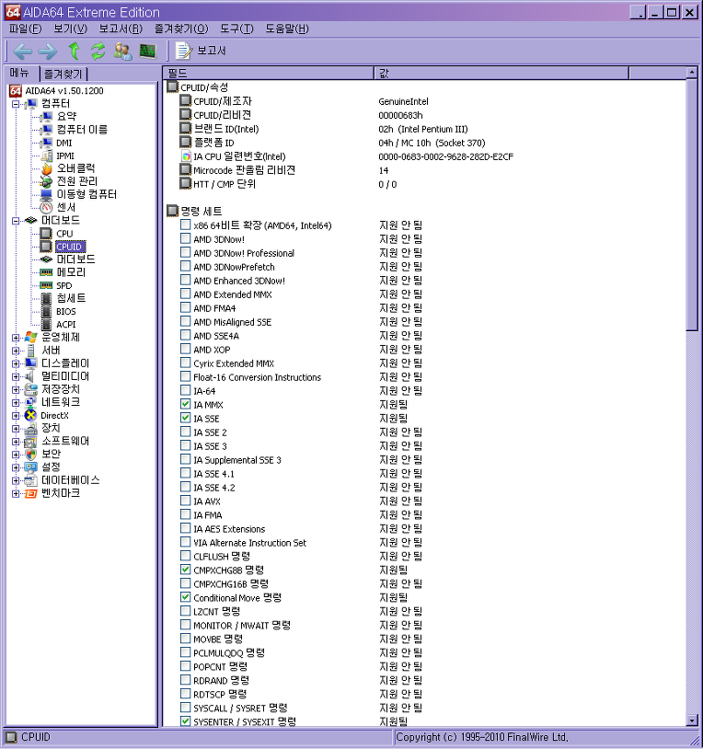Click the vertical scrollbar thumb
The height and width of the screenshot is (749, 703).
pyautogui.click(x=692, y=204)
